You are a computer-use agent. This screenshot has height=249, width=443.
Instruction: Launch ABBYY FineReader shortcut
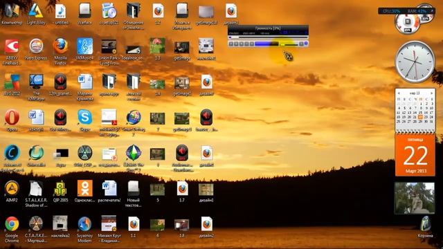[12, 51]
